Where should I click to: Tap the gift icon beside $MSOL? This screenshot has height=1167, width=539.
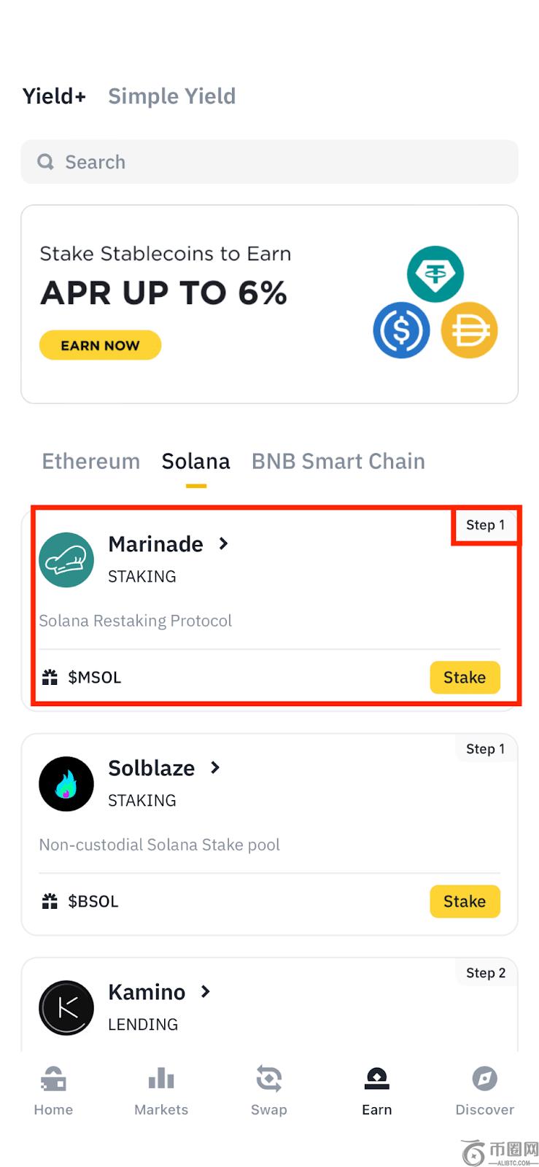[x=50, y=678]
